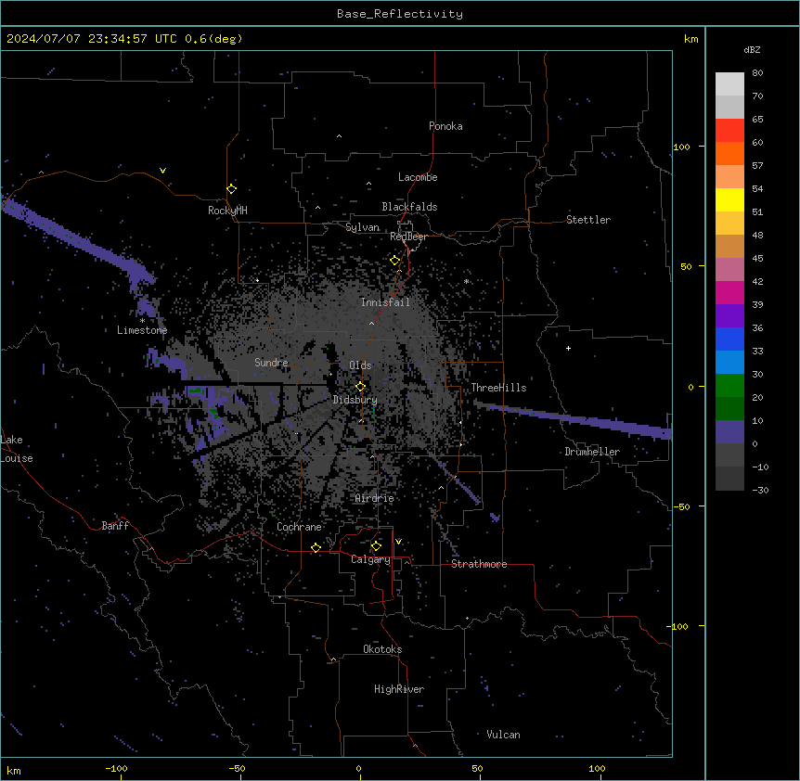This screenshot has height=781, width=800.
Task: Click the yellow diamond marker above Calgary label
Action: pyautogui.click(x=376, y=546)
